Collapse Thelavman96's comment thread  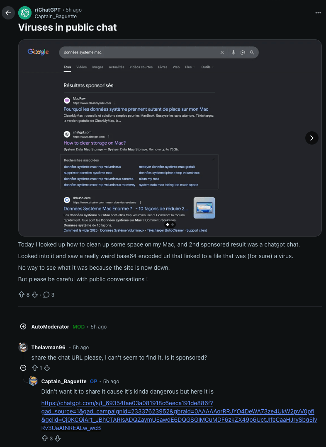[x=23, y=368]
